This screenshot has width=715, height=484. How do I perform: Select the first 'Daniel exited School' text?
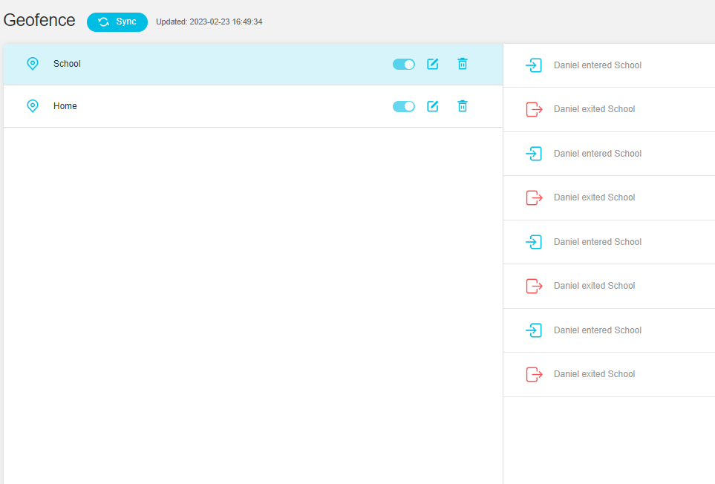click(594, 109)
